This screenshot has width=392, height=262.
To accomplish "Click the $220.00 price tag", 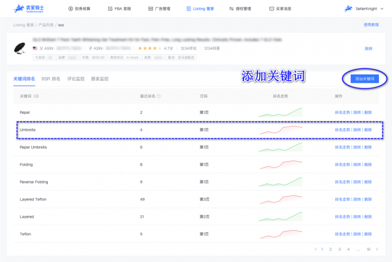I will 93,57.
